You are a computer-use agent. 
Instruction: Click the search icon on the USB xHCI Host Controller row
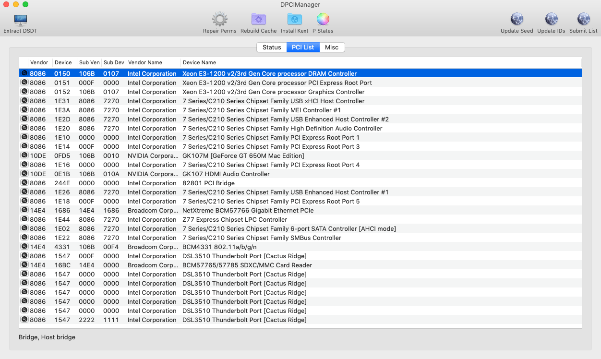24,101
